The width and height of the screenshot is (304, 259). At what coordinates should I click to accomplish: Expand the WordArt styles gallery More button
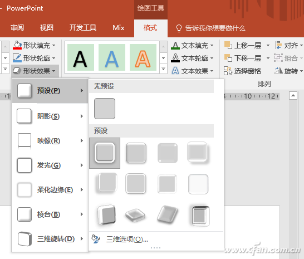pyautogui.click(x=164, y=69)
